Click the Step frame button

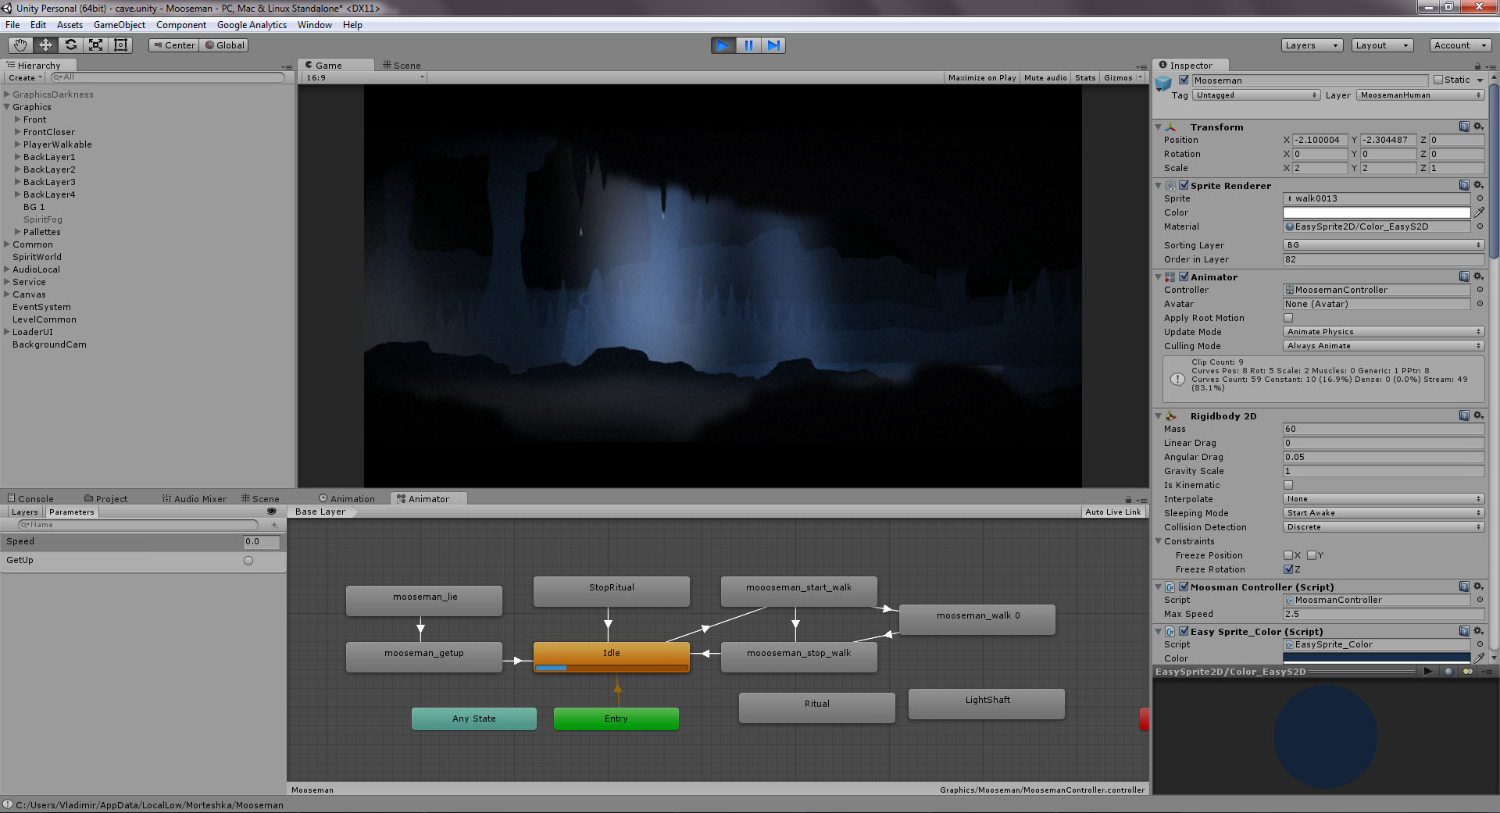click(x=773, y=45)
